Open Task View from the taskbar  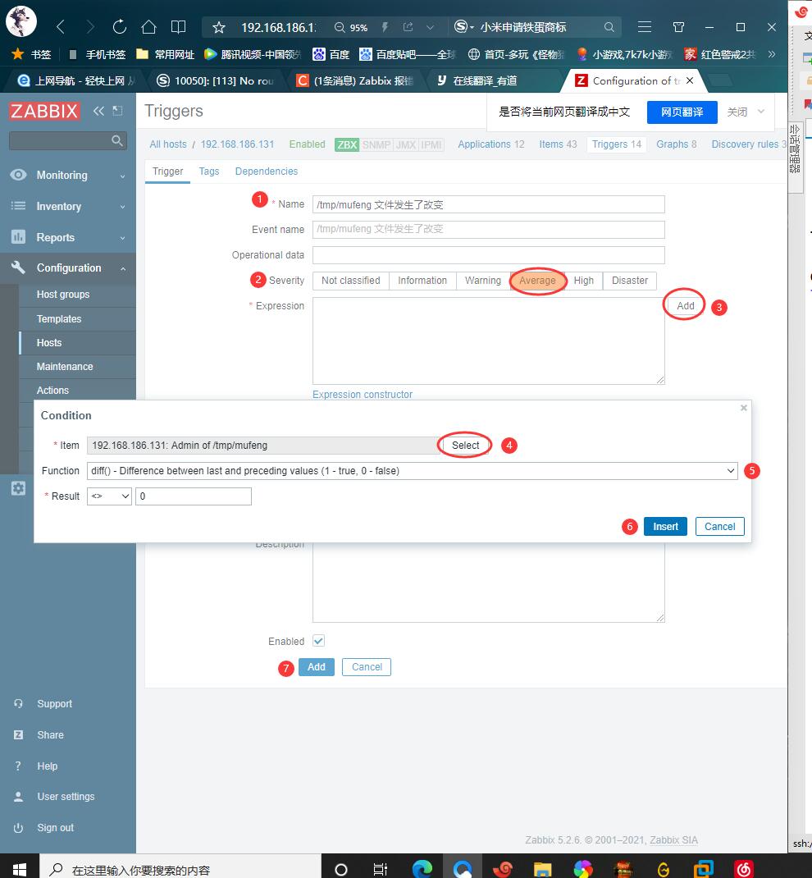click(x=381, y=870)
